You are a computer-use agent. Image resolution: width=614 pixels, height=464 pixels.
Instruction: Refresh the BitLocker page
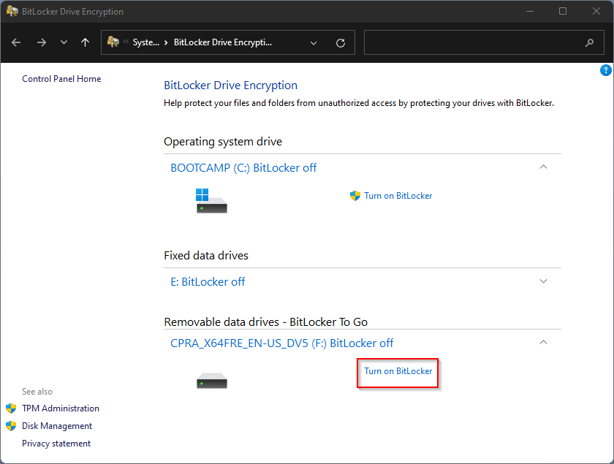341,42
